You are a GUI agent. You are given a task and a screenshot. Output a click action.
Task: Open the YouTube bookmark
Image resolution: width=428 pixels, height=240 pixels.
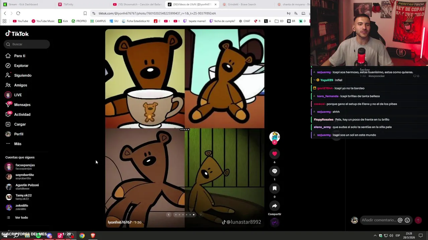[x=20, y=21]
